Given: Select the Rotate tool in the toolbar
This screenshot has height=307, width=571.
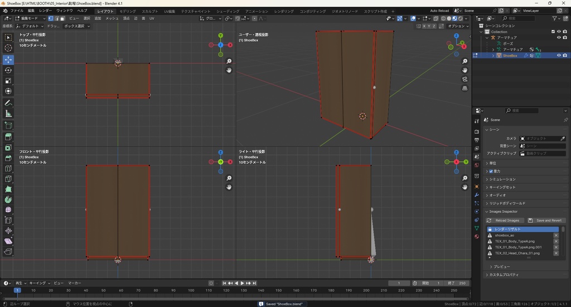Looking at the screenshot, I should click(8, 70).
